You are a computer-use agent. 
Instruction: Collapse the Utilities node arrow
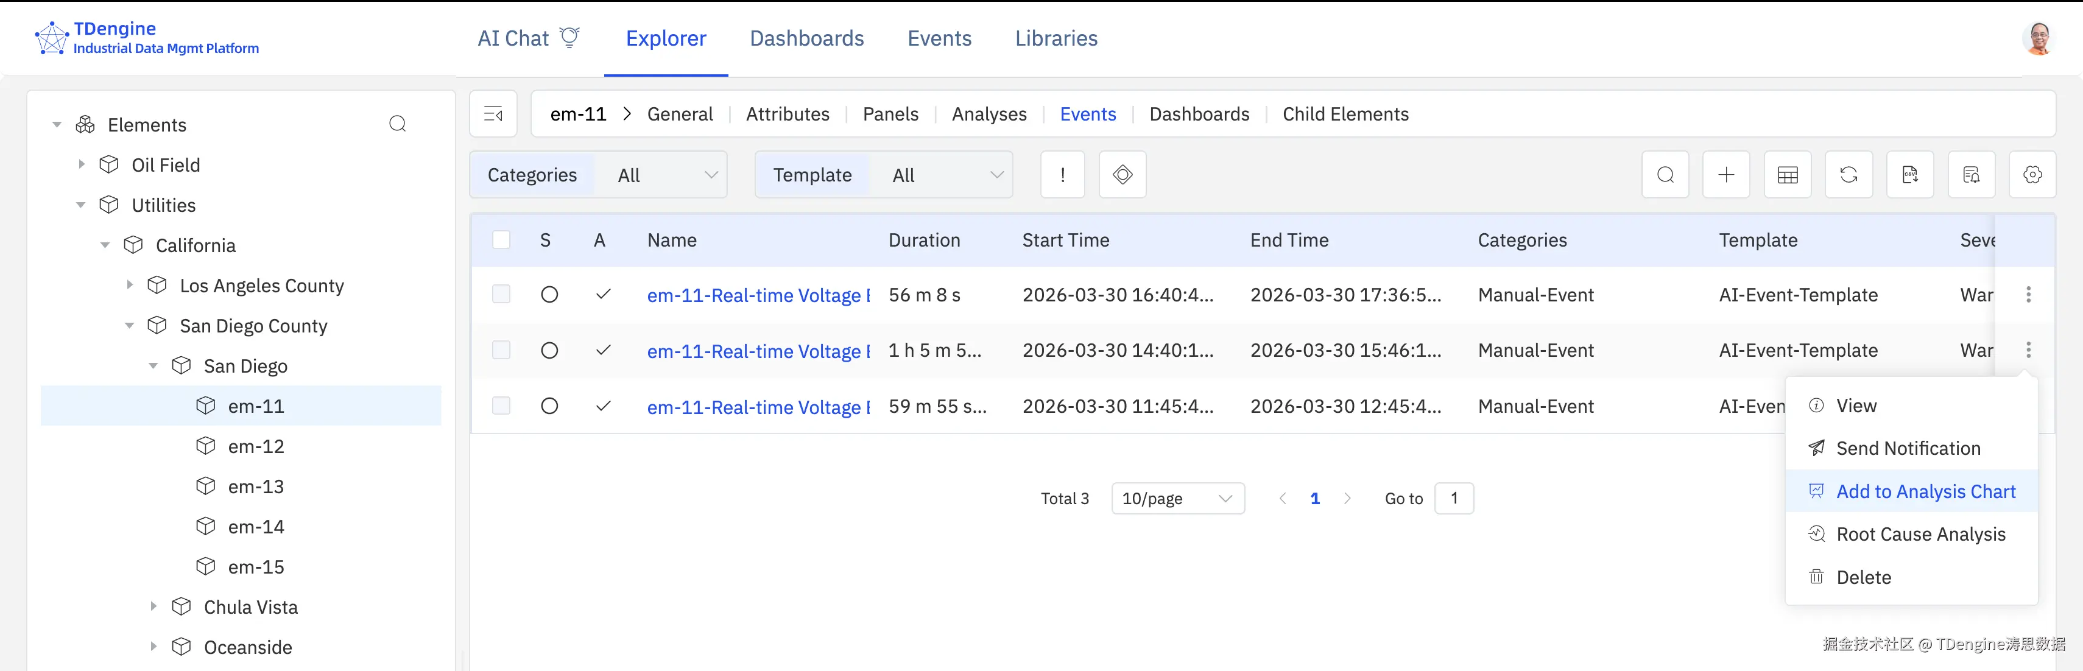pos(81,205)
